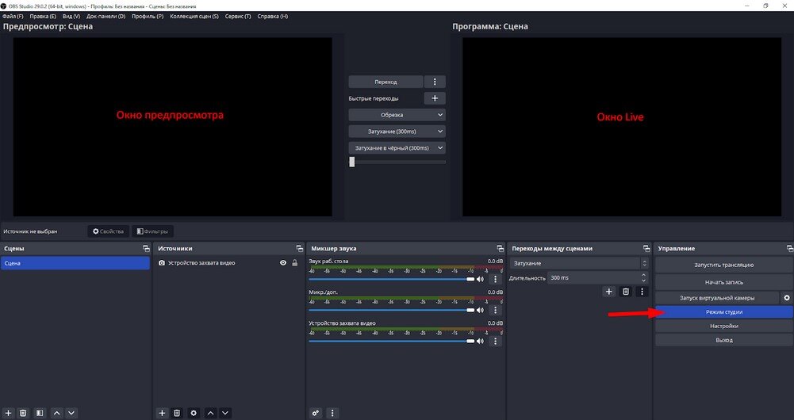Viewport: 794px width, 420px height.
Task: Open Сервис (T) menu
Action: click(x=238, y=16)
